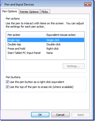Toggle pen button as right-click equivalent checkbox
Image resolution: width=95 pixels, height=121 pixels.
click(7, 82)
